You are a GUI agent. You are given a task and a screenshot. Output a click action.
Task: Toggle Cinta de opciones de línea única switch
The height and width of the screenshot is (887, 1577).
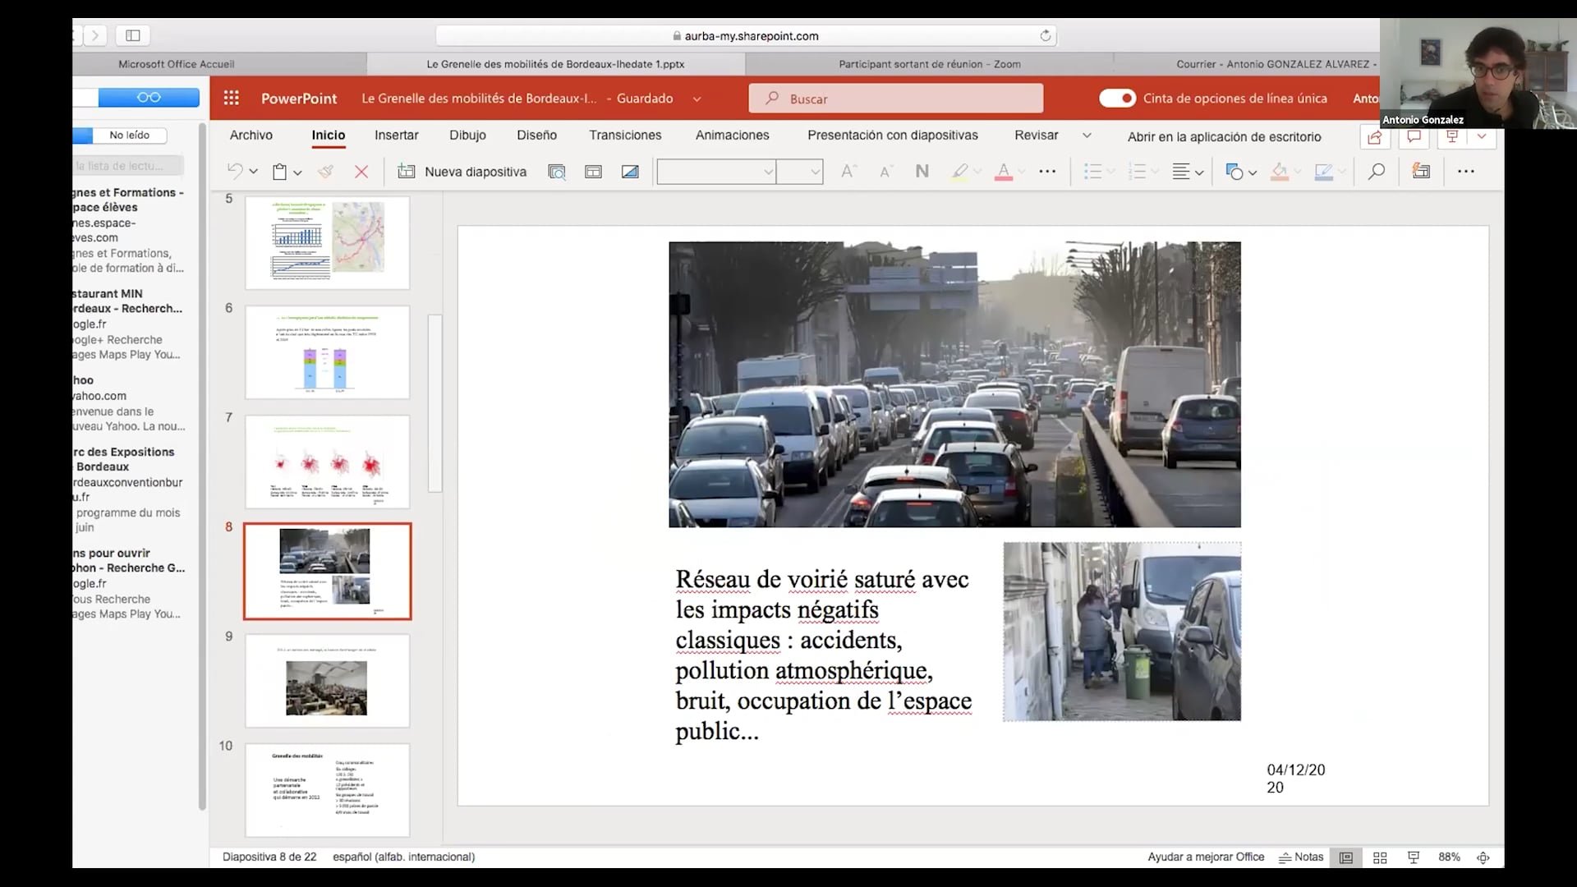tap(1117, 98)
